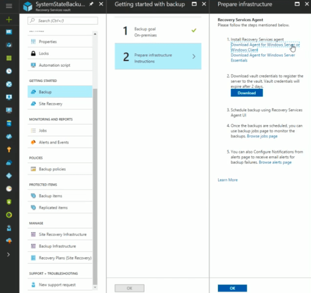Select Site Recovery menu item

pyautogui.click(x=60, y=104)
